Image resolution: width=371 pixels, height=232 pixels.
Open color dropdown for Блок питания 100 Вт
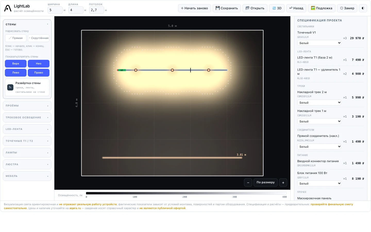coord(319,184)
